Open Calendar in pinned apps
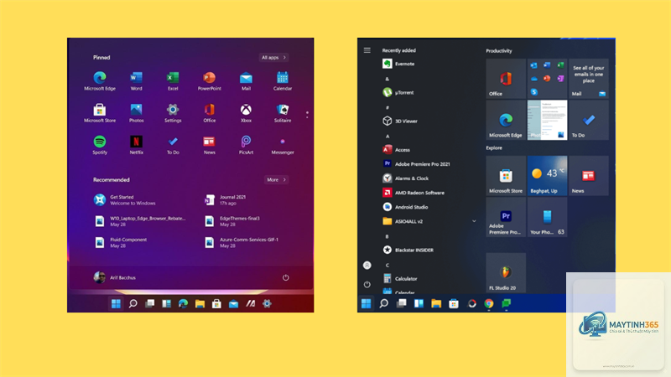This screenshot has width=671, height=377. pos(283,80)
